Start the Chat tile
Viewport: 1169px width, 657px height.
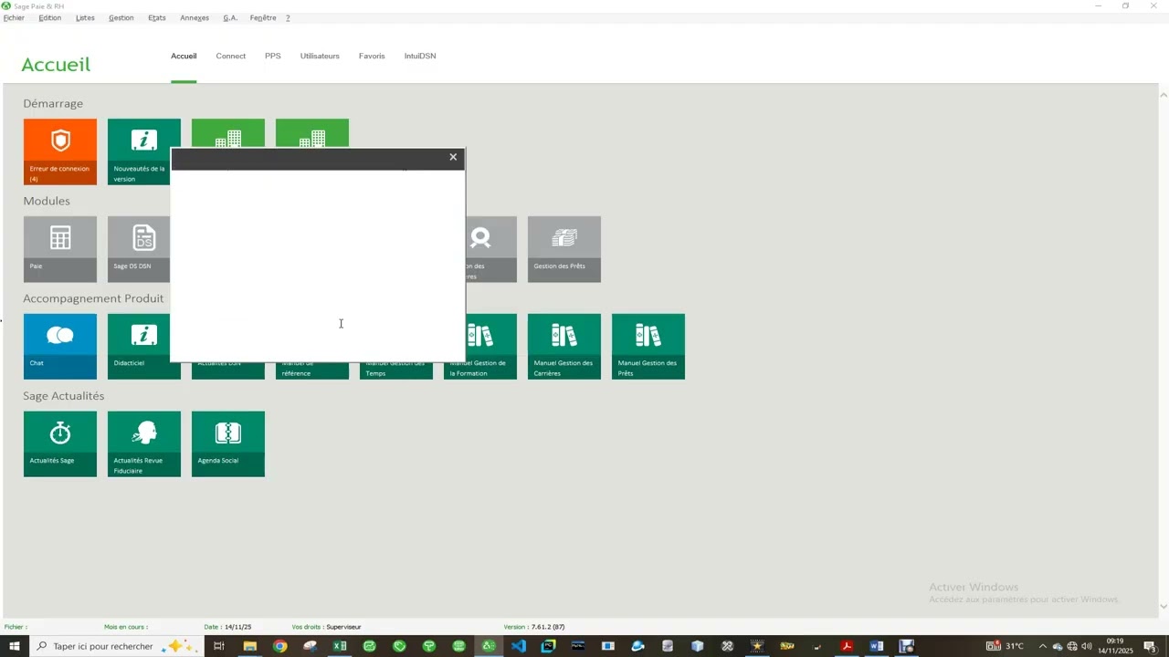tap(60, 347)
